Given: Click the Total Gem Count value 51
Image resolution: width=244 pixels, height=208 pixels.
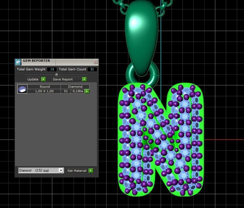Looking at the screenshot, I should pyautogui.click(x=92, y=70).
